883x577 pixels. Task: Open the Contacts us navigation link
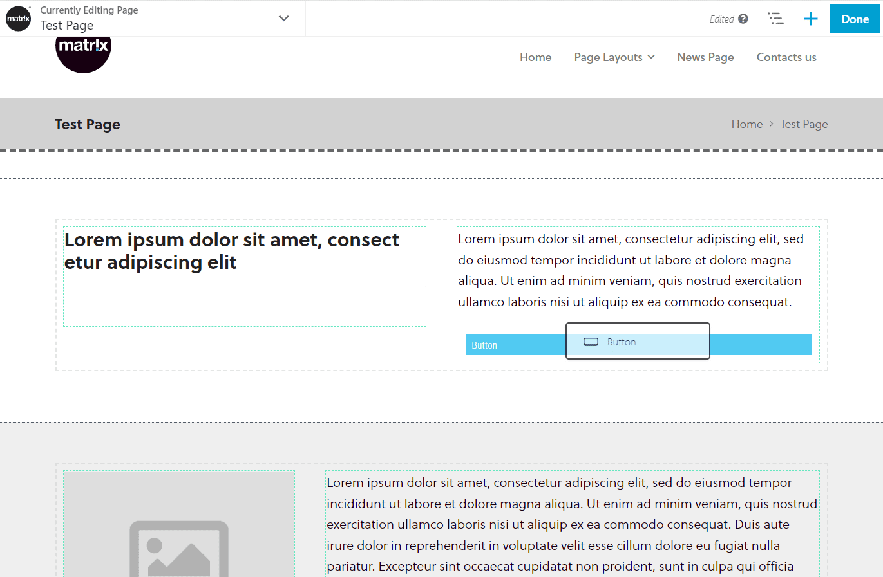pos(786,57)
